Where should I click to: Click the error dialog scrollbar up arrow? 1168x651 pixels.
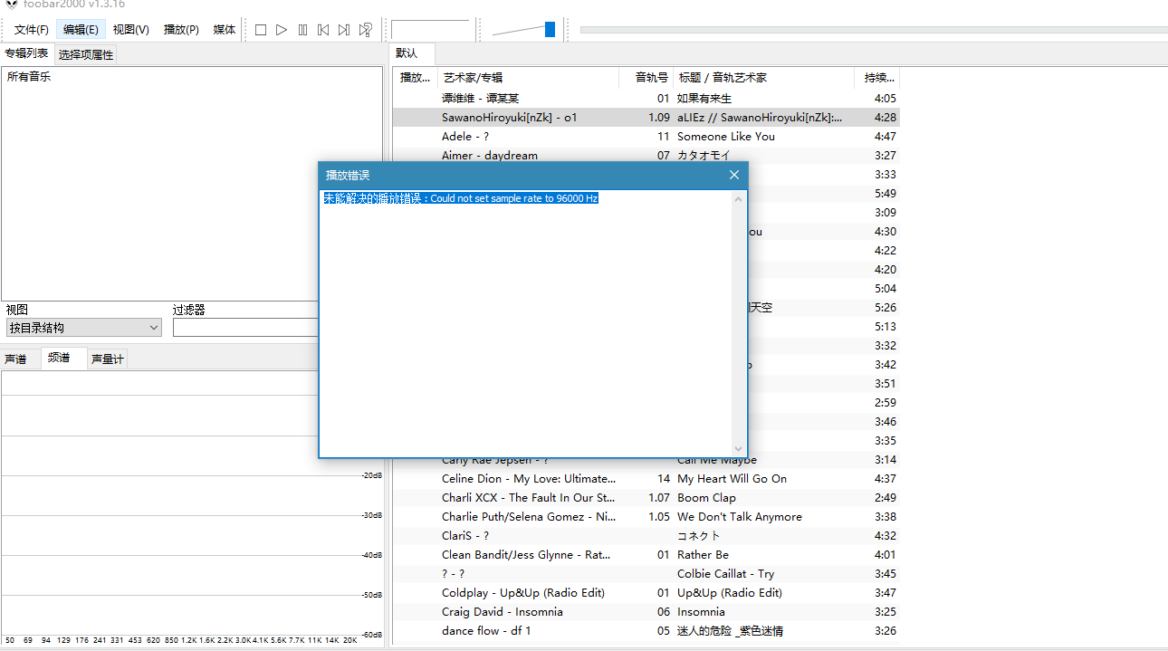(x=738, y=199)
